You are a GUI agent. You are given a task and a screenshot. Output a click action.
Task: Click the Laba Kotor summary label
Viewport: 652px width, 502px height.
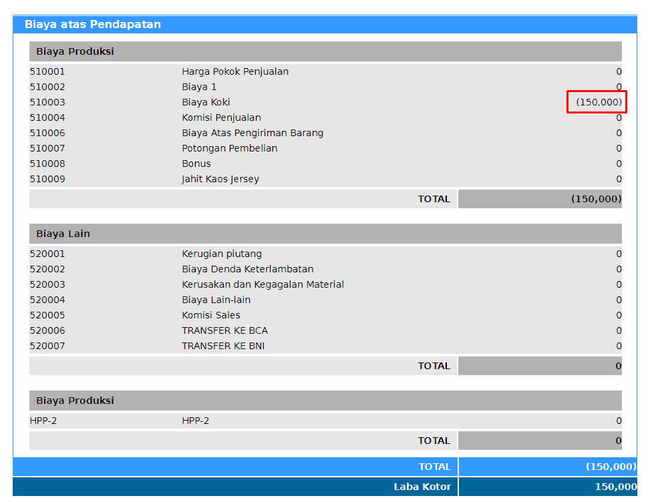422,487
